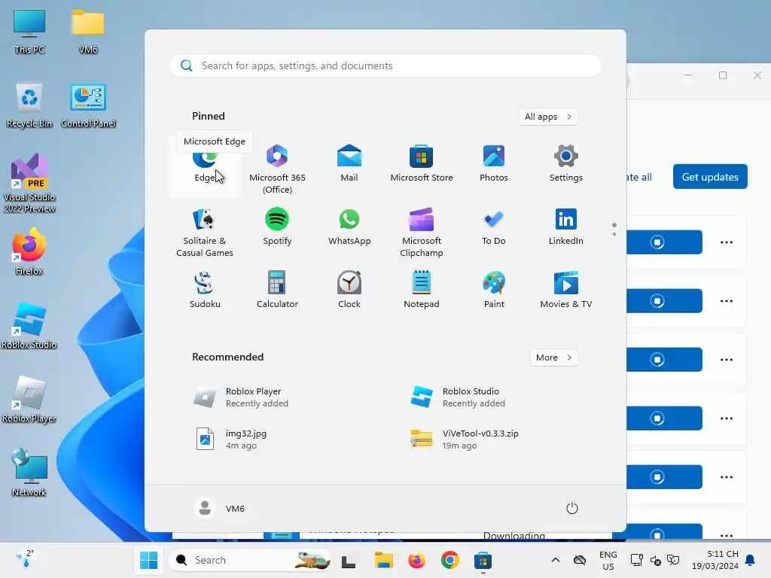The image size is (771, 578).
Task: Select the This PC desktop icon
Action: tap(29, 32)
